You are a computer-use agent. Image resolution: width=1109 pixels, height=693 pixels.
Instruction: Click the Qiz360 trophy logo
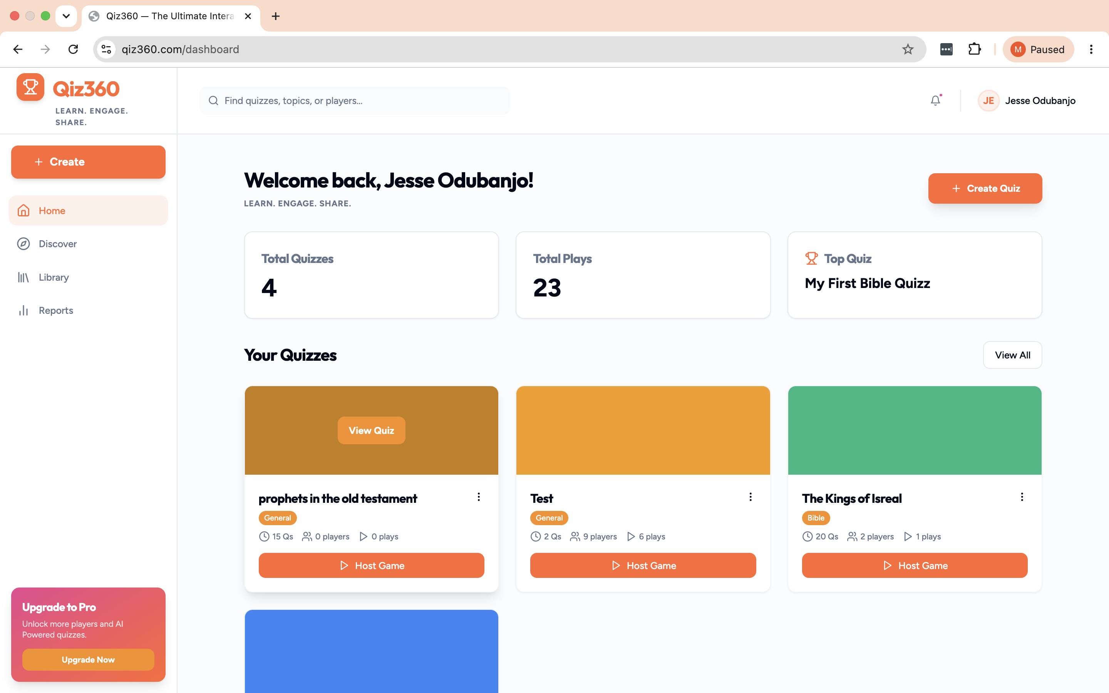click(30, 87)
